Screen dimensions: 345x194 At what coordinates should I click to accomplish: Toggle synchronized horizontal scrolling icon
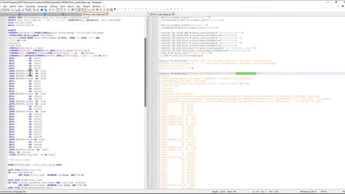click(x=61, y=10)
